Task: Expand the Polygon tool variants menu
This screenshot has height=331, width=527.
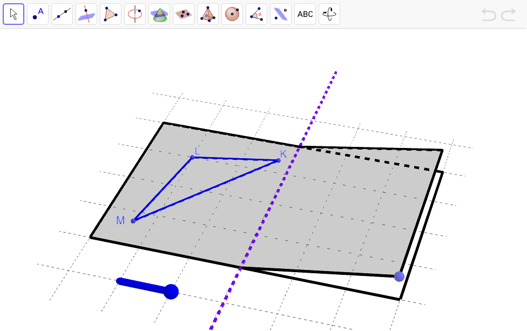Action: click(118, 22)
